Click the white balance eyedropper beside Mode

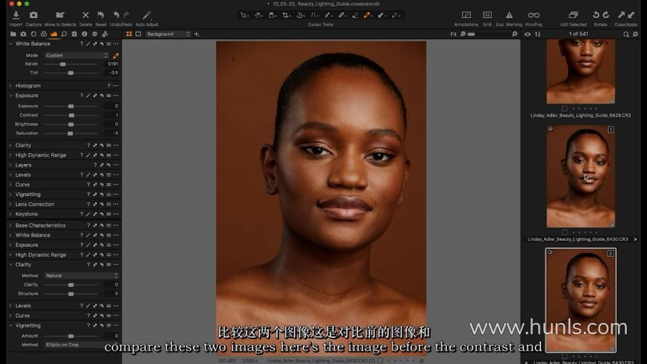[116, 55]
